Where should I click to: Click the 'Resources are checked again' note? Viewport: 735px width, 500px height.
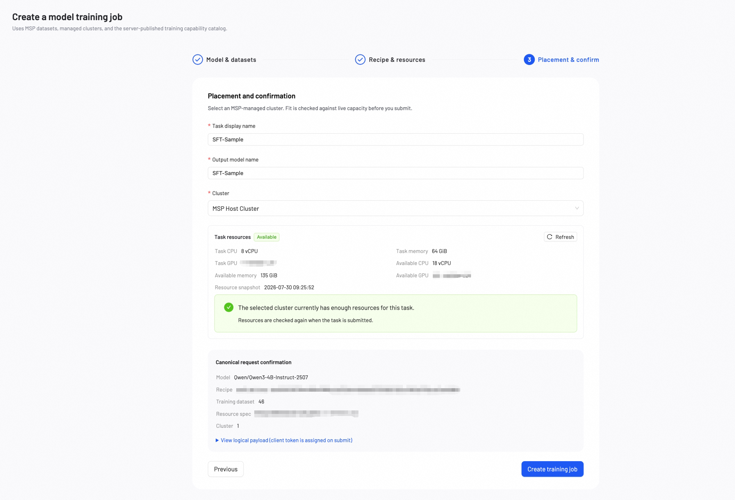[x=306, y=320]
